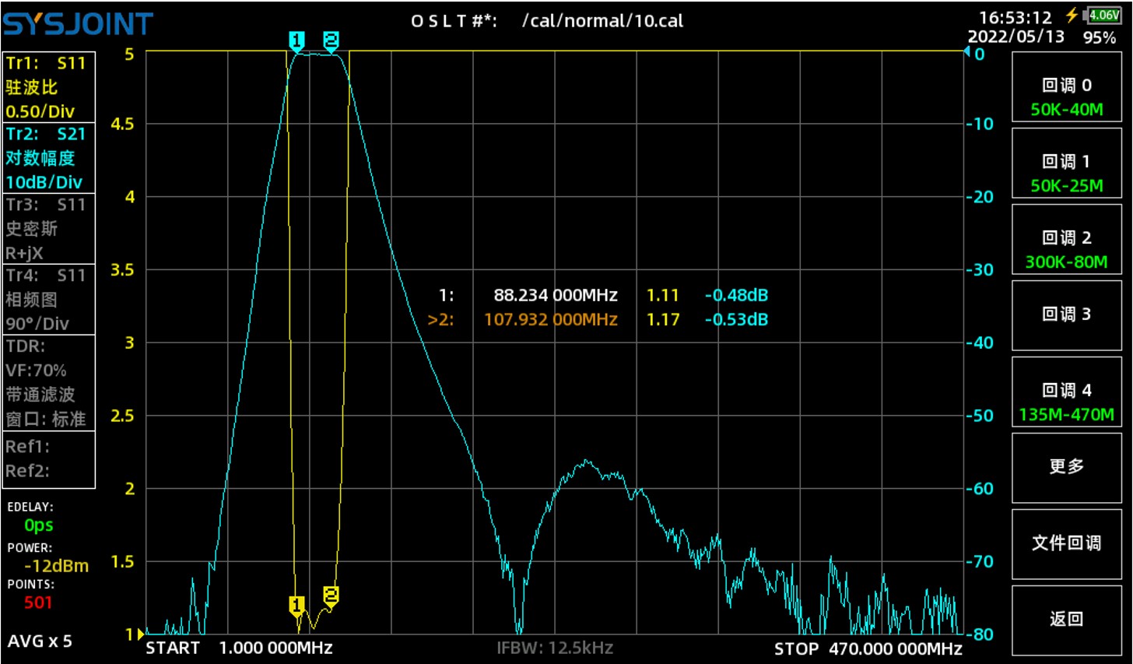Select cyan marker 2 at top of trace
Screen dimensions: 1133x664
(x=331, y=42)
